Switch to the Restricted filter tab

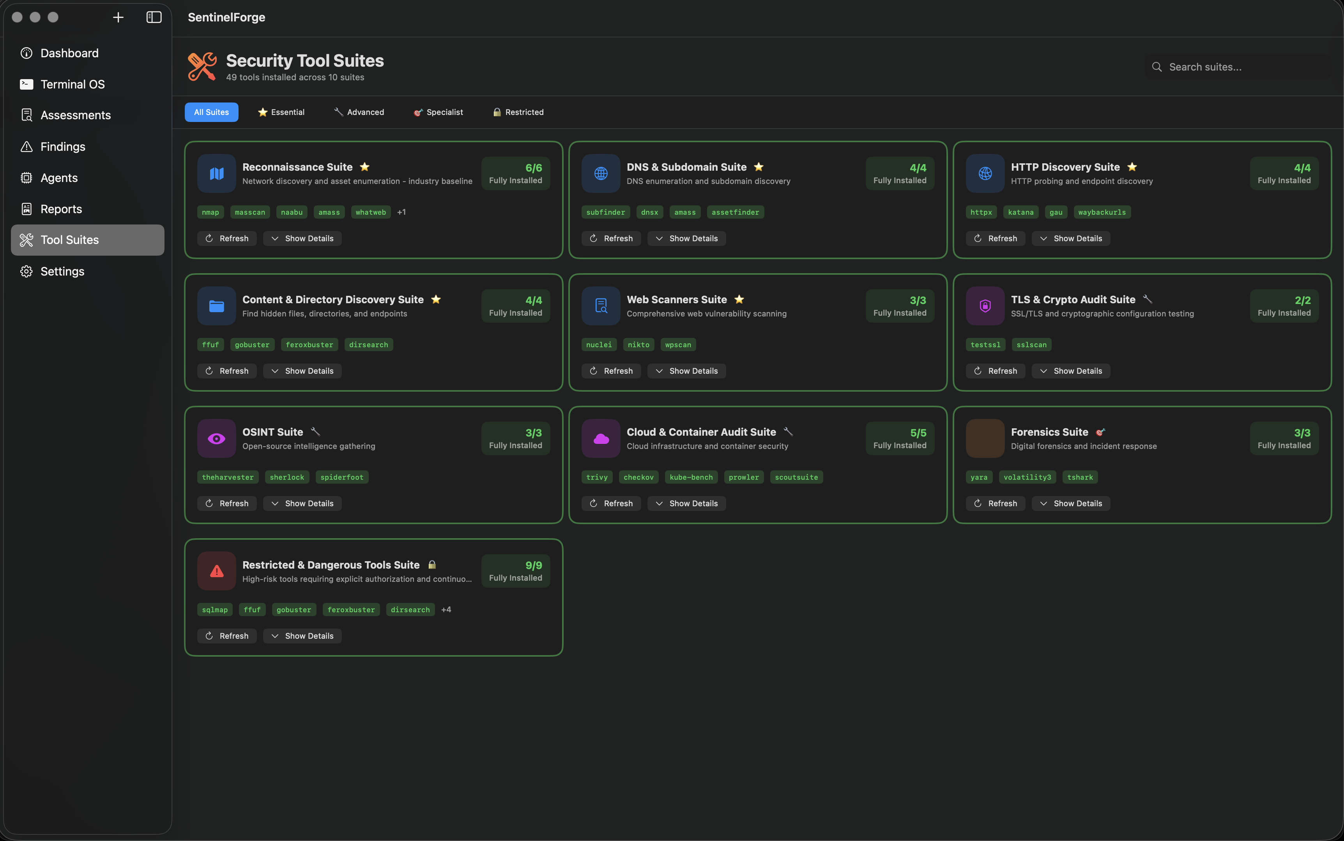[x=518, y=112]
